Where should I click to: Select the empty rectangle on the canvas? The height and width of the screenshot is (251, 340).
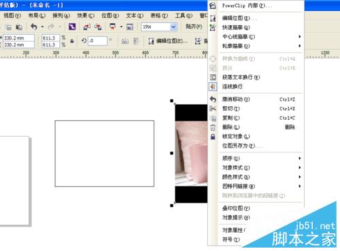[x=105, y=154]
